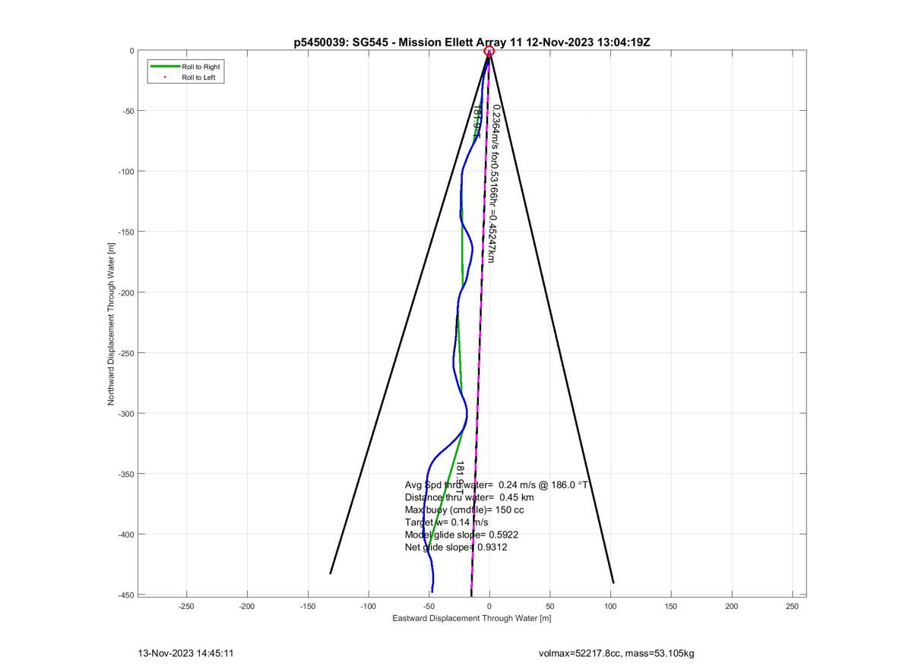Viewport: 912px width, 672px height.
Task: Click the x-axis tick label 250
Action: [x=793, y=607]
